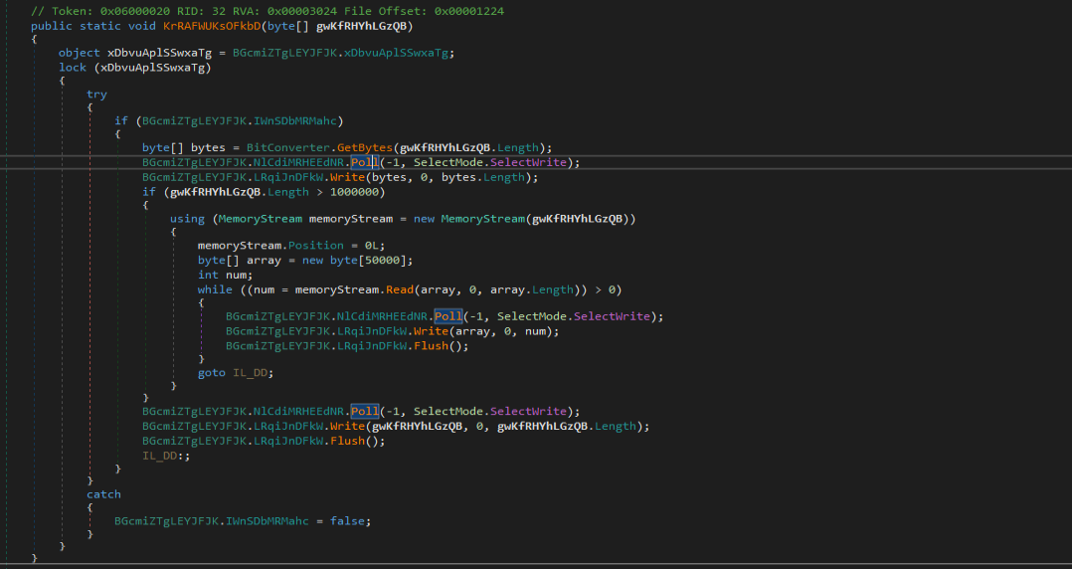The width and height of the screenshot is (1072, 569).
Task: Click the 'public' keyword in method signature
Action: [x=52, y=26]
